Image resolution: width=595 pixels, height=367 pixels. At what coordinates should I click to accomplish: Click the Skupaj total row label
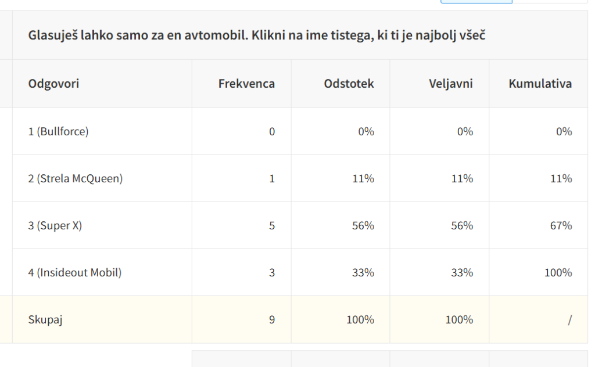45,319
